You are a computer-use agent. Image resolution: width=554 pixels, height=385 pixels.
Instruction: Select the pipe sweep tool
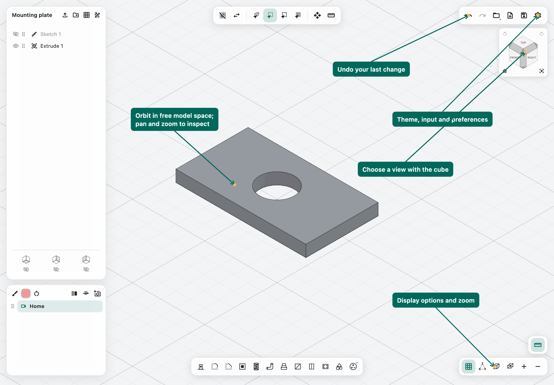tap(270, 367)
